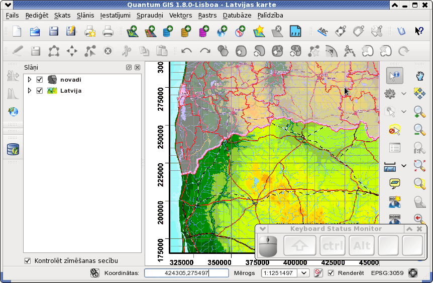This screenshot has height=283, width=433.
Task: Select the Pan Map hand tool
Action: coord(420,76)
